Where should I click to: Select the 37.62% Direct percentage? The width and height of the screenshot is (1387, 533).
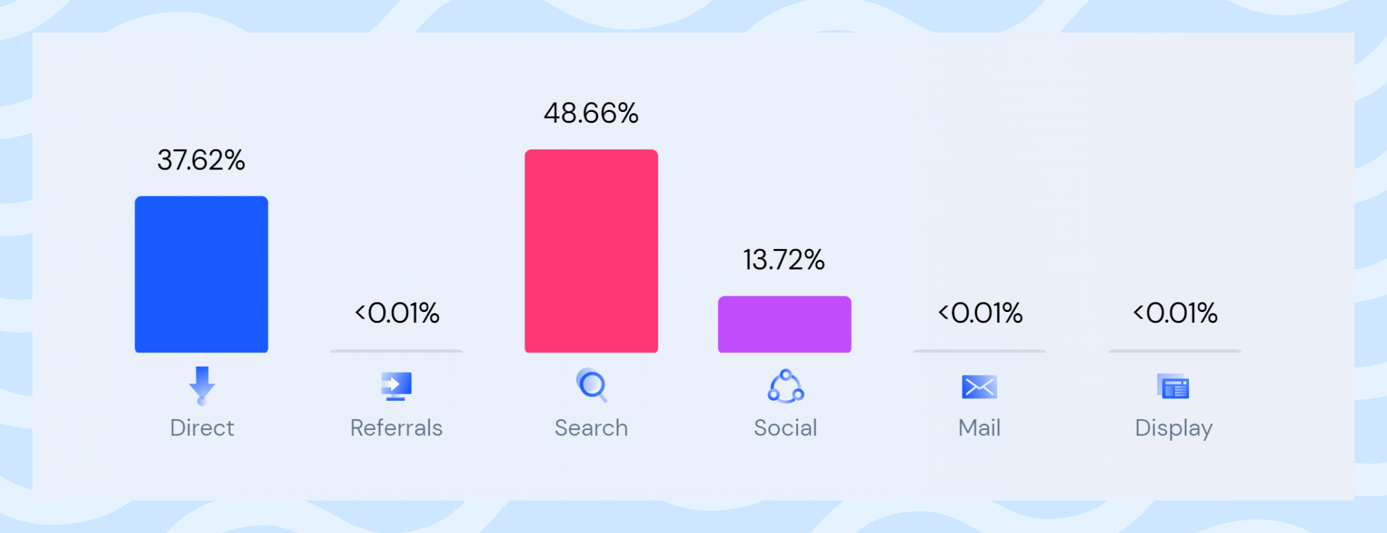coord(201,161)
